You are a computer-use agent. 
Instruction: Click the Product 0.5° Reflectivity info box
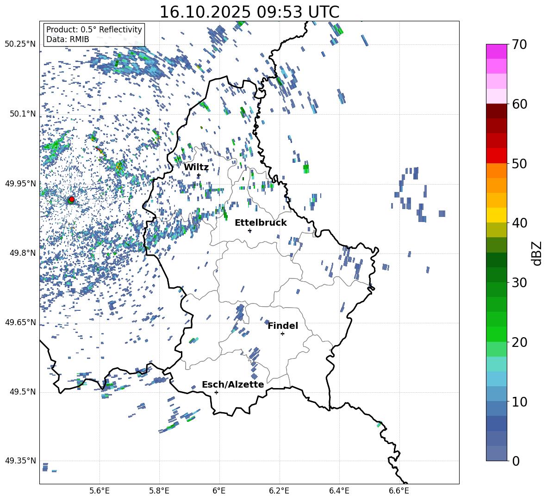(94, 34)
